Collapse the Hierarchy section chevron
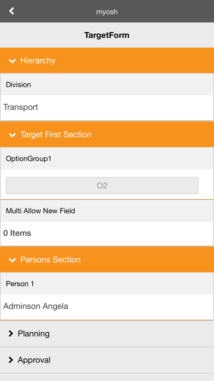The image size is (214, 381). click(12, 61)
